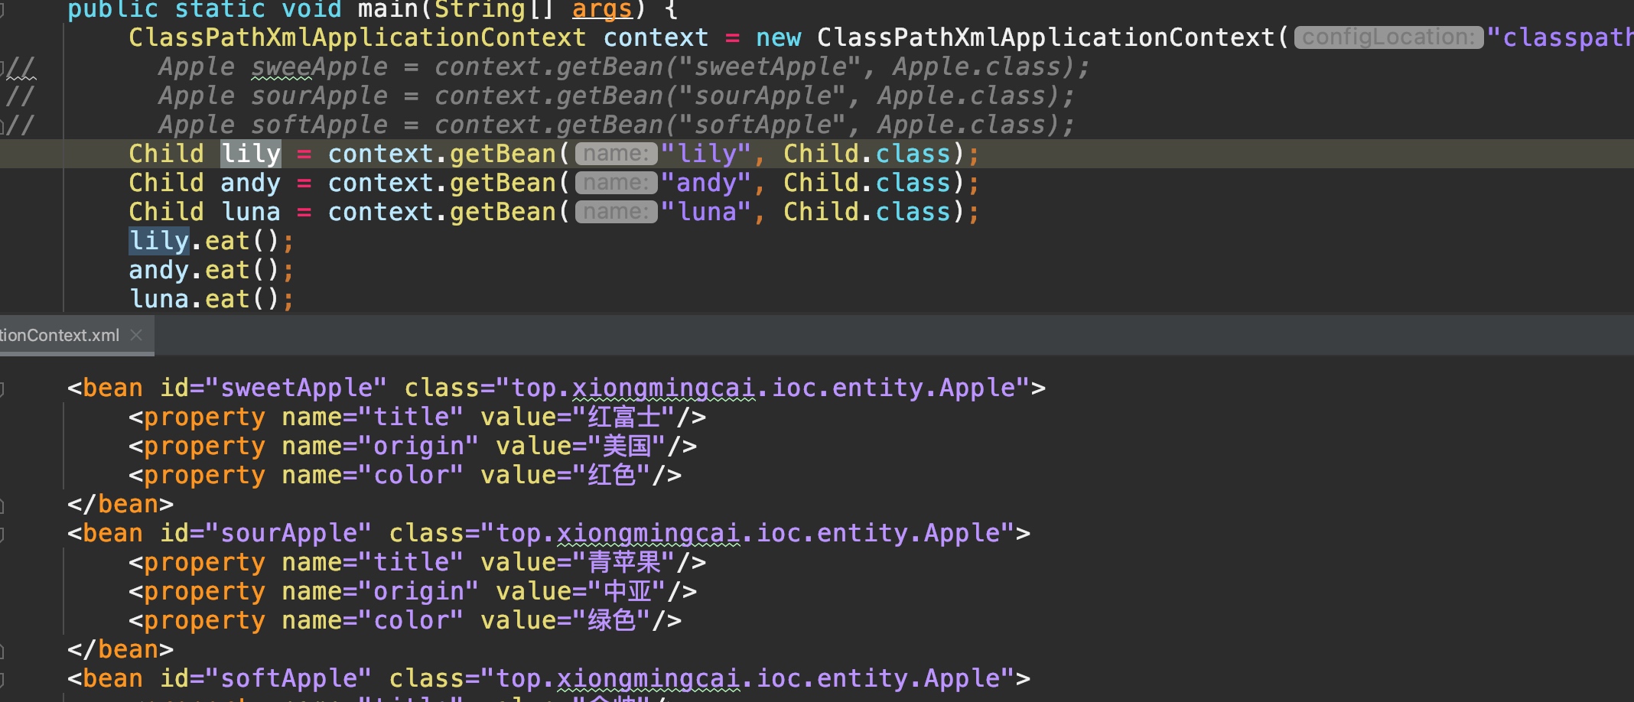
Task: Click sweetApple bean's xiongmingcai class reference
Action: coord(663,388)
